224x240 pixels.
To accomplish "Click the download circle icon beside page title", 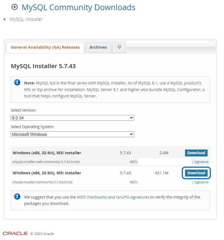I will point(15,7).
